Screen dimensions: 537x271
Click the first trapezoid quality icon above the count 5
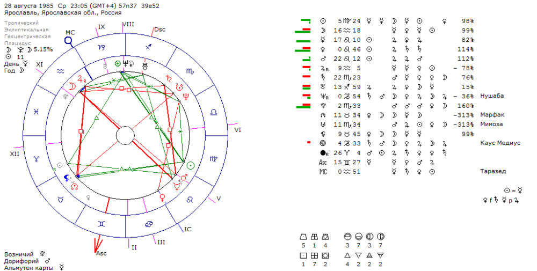coord(303,237)
